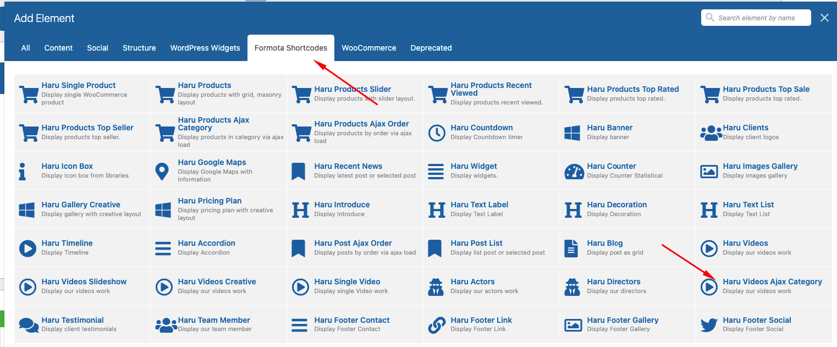Add the Haru Products Ajax Category element

219,133
